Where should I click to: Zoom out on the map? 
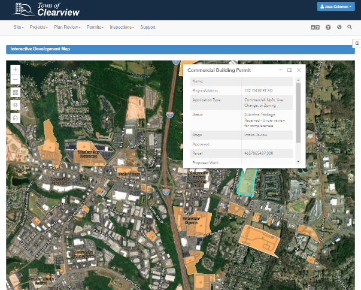(16, 80)
